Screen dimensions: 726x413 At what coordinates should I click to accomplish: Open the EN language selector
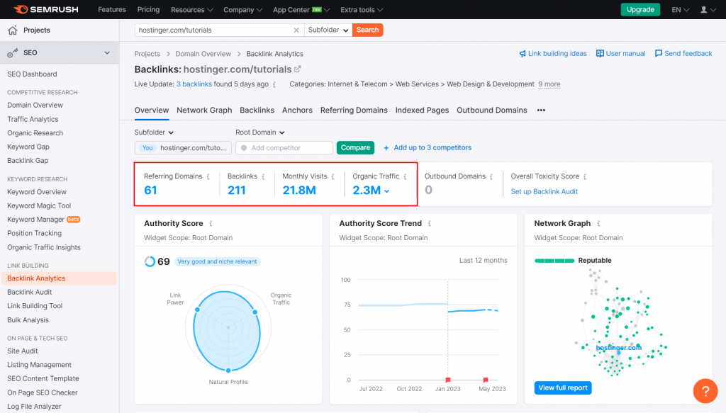(679, 10)
